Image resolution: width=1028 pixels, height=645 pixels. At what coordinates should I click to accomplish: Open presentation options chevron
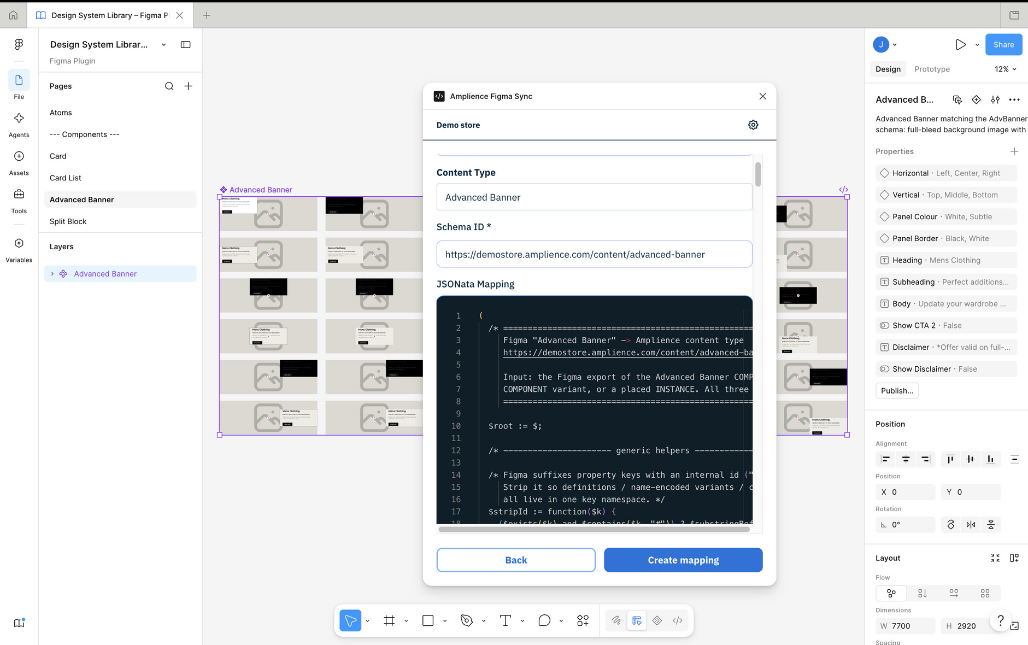(977, 45)
